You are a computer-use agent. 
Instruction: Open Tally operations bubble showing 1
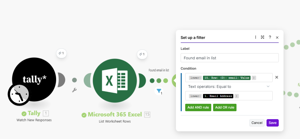coord(61,53)
